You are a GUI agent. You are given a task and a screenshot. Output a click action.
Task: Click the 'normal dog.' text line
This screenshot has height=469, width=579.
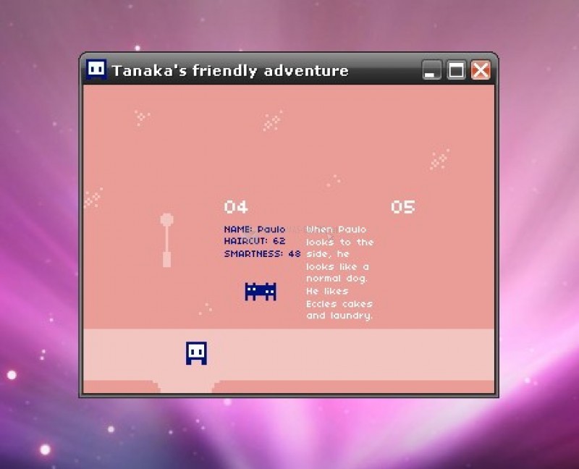(x=337, y=279)
